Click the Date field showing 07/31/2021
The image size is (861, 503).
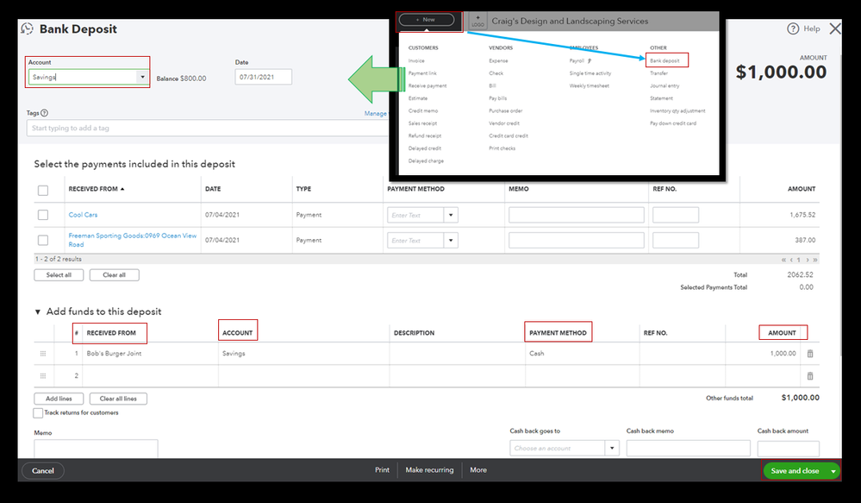(264, 77)
